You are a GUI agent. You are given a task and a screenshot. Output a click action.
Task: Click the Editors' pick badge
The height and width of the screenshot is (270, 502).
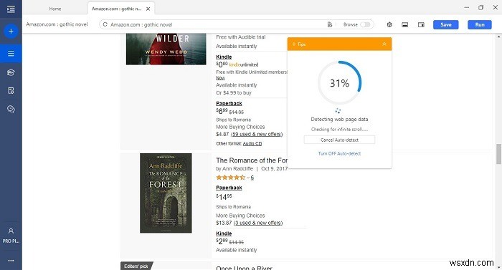[137, 266]
